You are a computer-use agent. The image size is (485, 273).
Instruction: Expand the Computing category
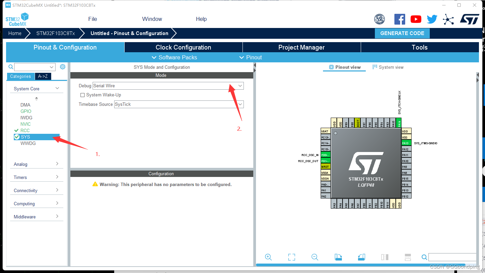(x=36, y=204)
